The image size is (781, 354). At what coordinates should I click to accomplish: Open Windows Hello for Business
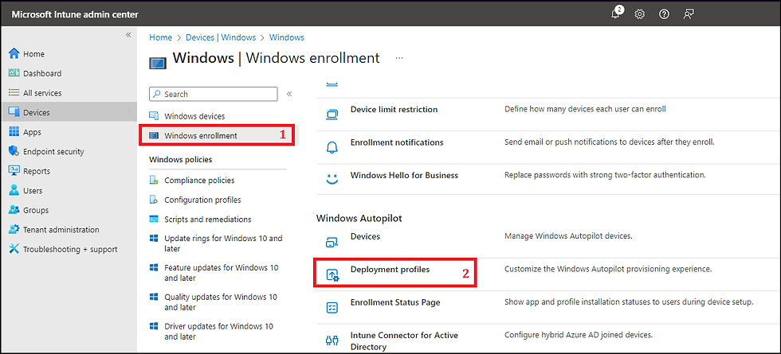(405, 175)
